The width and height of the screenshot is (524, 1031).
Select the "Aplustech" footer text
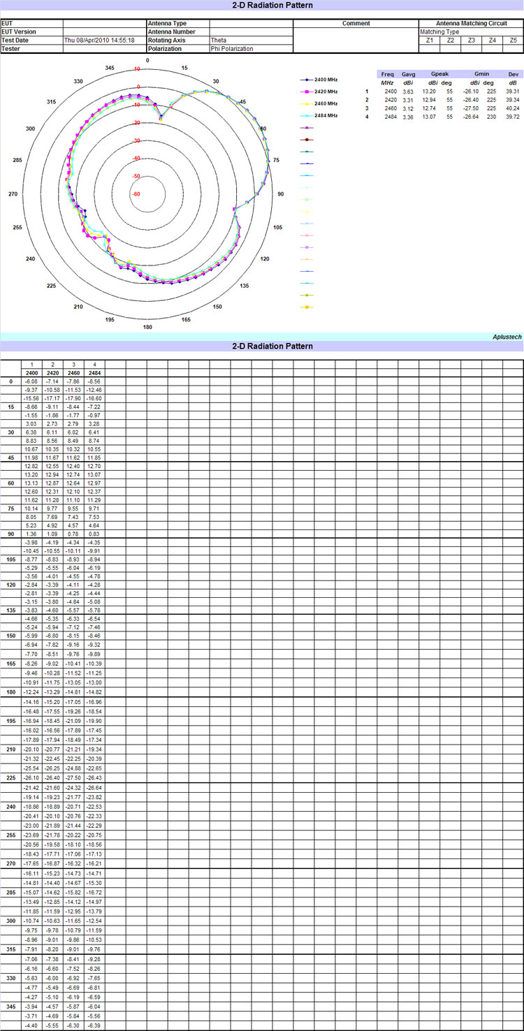click(507, 337)
